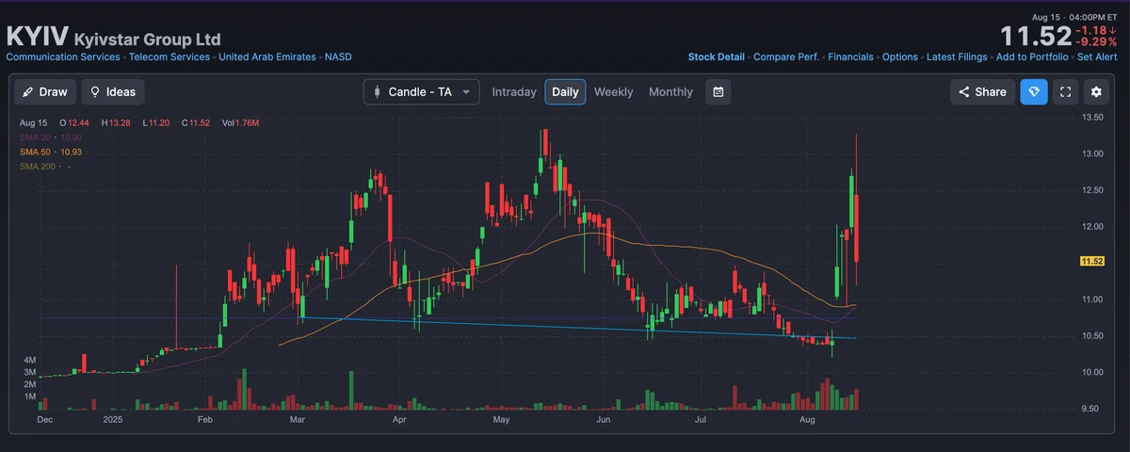This screenshot has height=452, width=1130.
Task: Select the Daily timeframe
Action: 565,92
